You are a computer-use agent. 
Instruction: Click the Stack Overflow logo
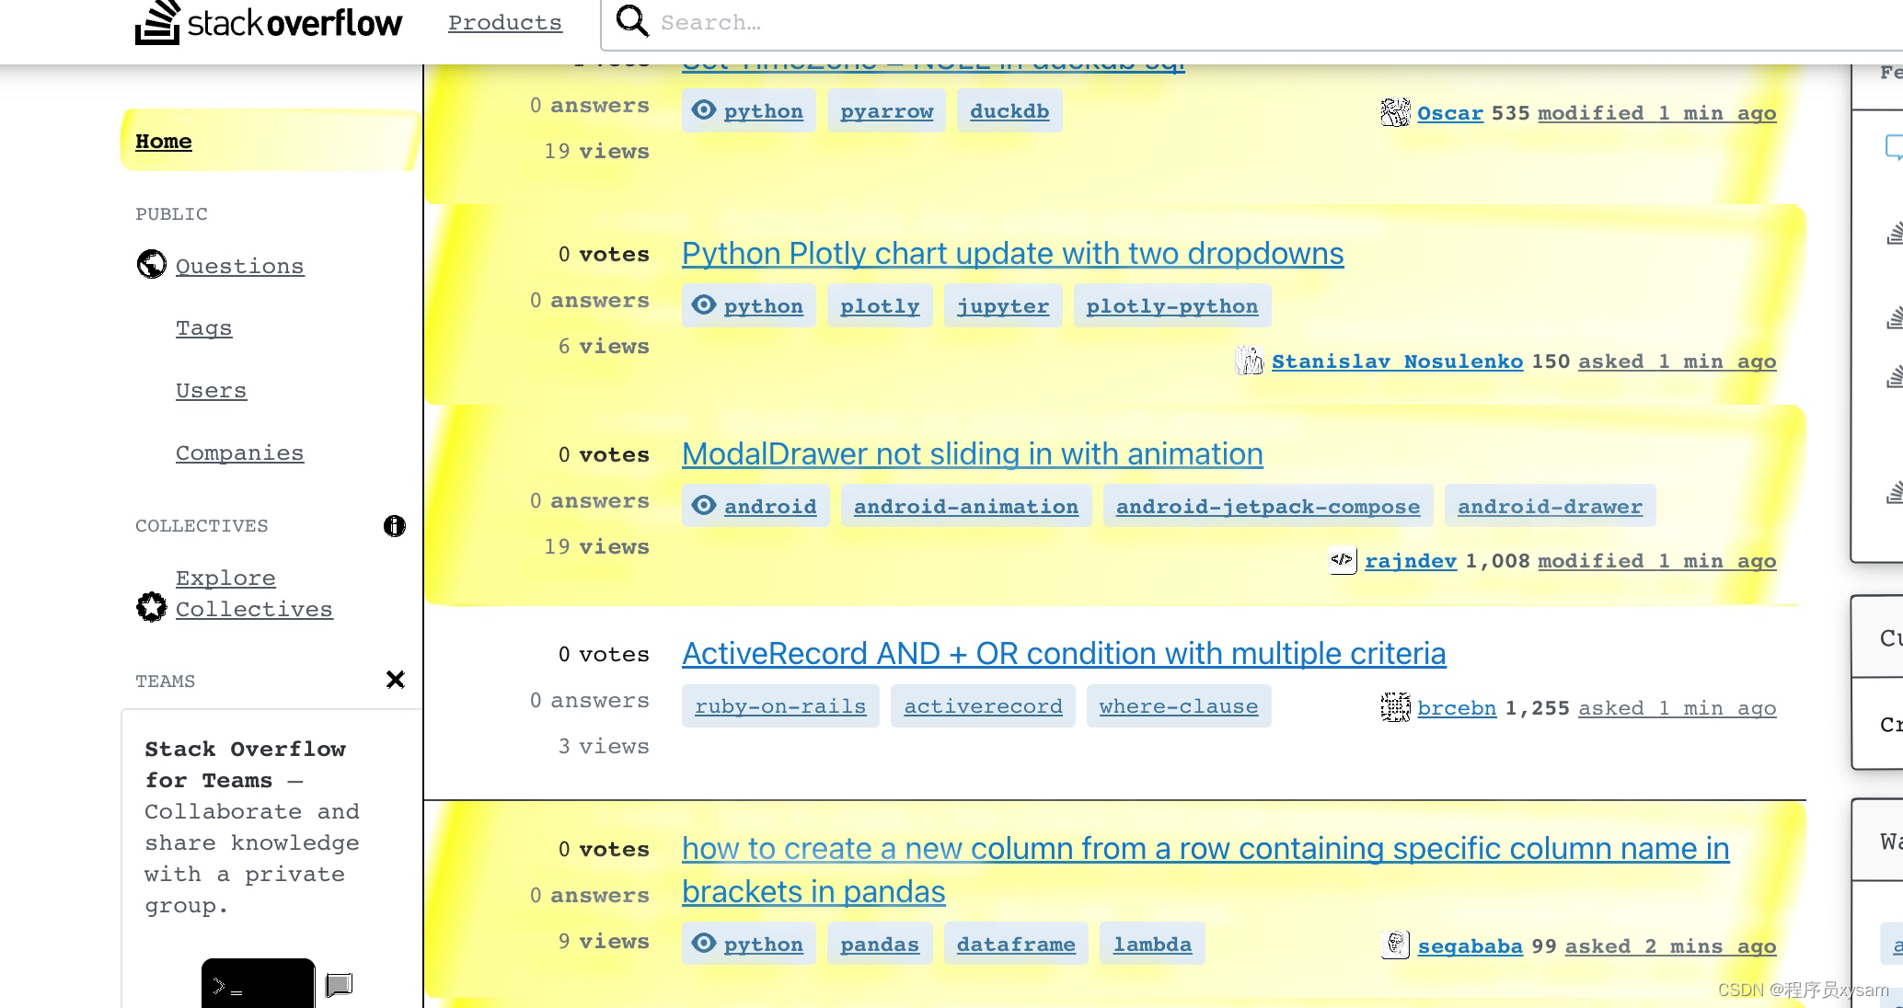pos(268,24)
